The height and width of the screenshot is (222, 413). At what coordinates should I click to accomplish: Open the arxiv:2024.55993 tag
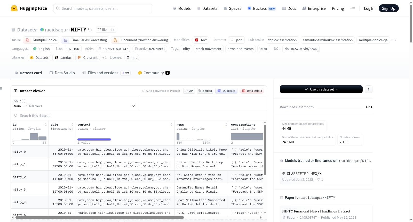click(x=150, y=49)
